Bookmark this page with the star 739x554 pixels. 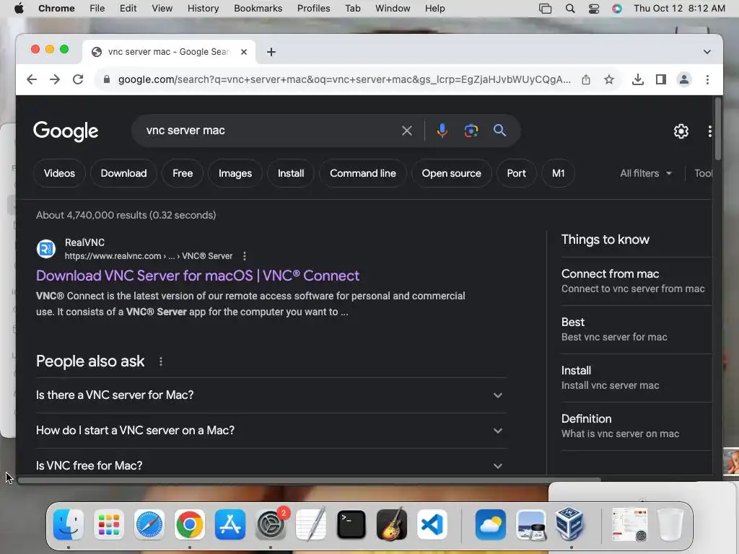tap(609, 79)
